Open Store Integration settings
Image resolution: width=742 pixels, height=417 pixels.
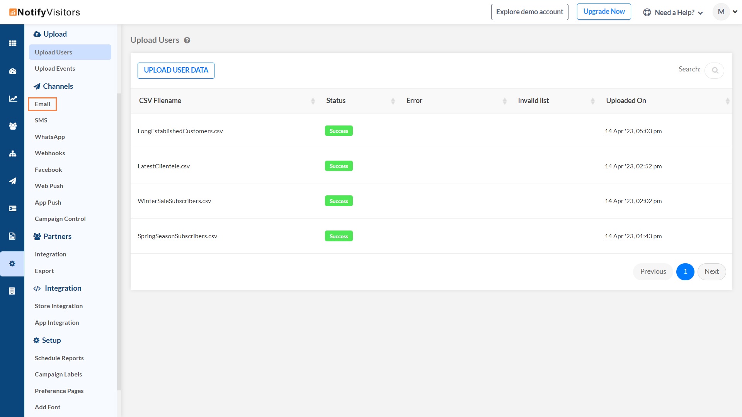59,306
